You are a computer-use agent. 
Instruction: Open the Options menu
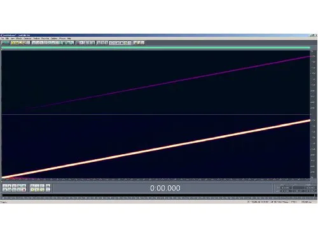tap(54, 39)
